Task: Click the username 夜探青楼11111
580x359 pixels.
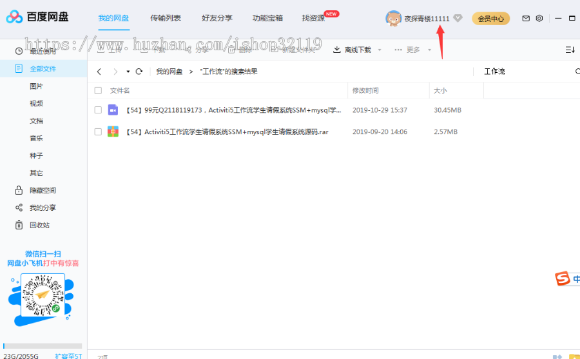Action: pyautogui.click(x=427, y=19)
